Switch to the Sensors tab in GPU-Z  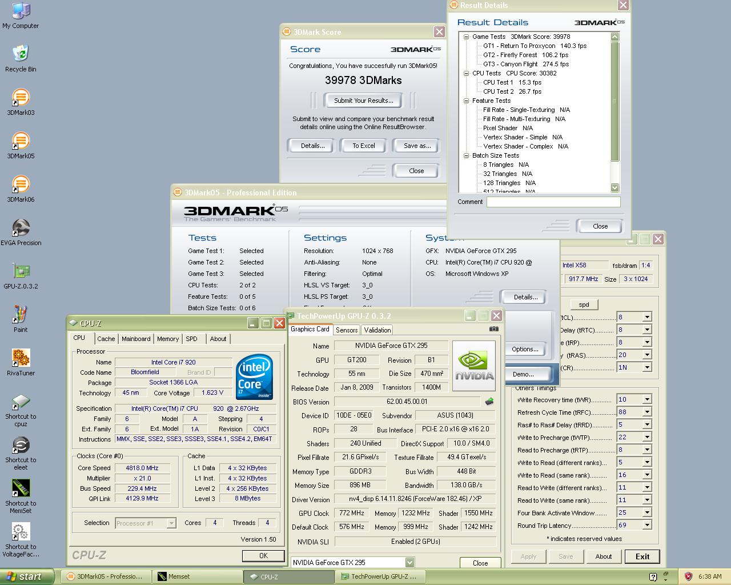click(x=347, y=330)
